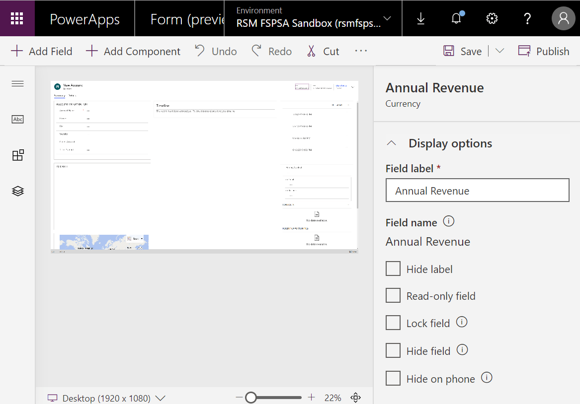This screenshot has height=404, width=580.
Task: Open the user account avatar
Action: [564, 18]
